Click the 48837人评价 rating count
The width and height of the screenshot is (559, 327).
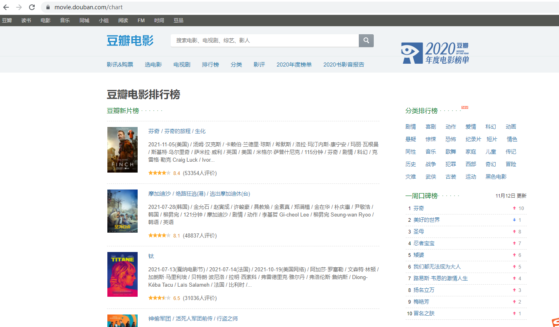(200, 235)
